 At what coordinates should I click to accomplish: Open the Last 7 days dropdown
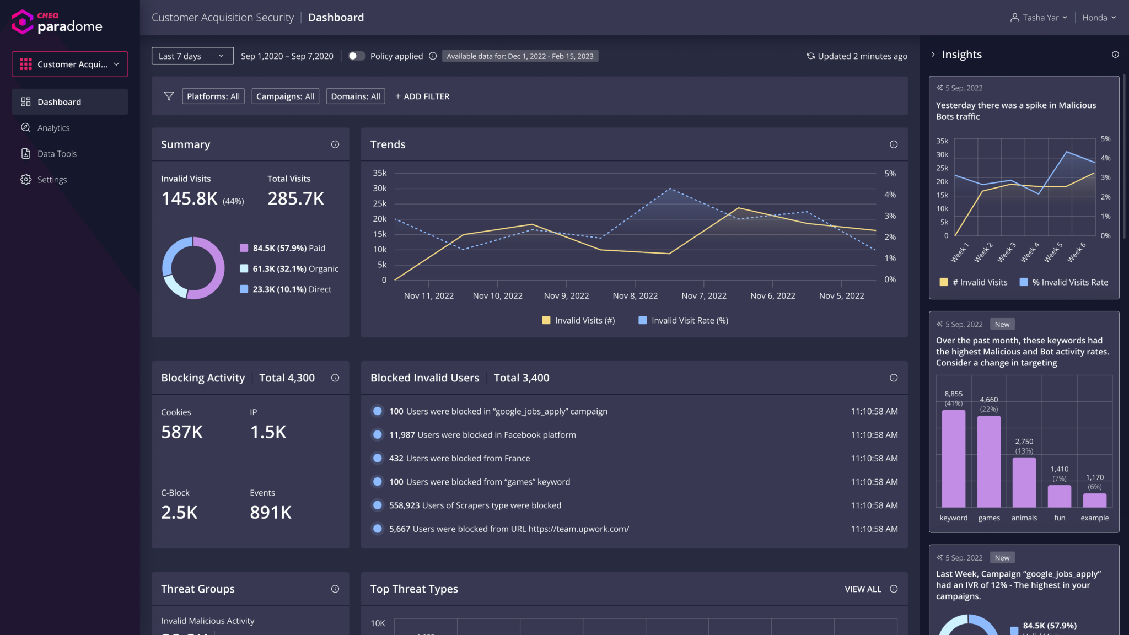pyautogui.click(x=192, y=56)
